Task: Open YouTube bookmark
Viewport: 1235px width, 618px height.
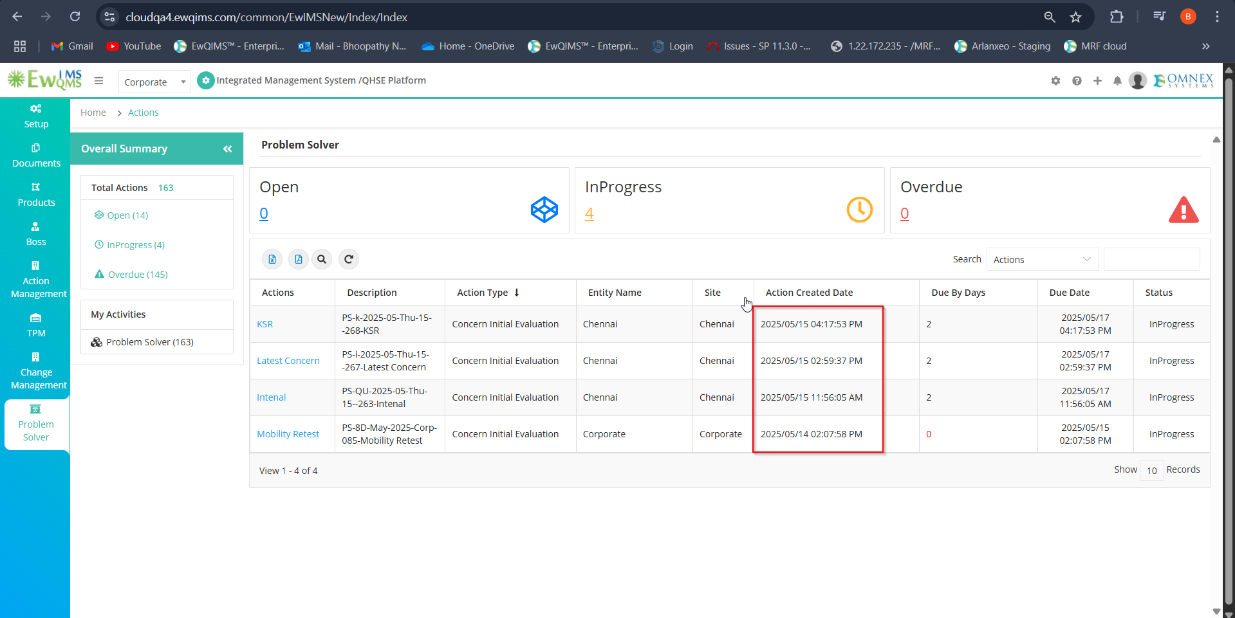Action: (134, 46)
